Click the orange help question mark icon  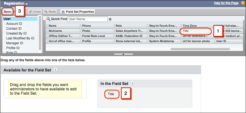[243, 3]
